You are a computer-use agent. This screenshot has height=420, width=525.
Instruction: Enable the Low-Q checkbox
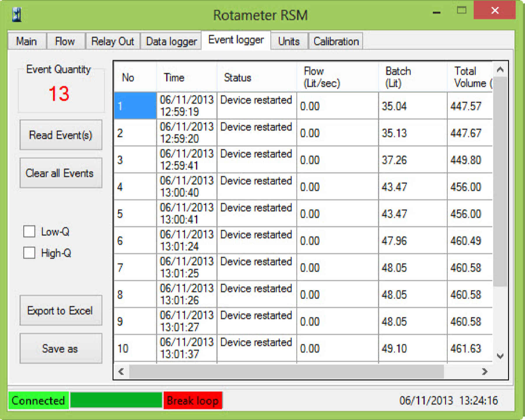(x=29, y=231)
